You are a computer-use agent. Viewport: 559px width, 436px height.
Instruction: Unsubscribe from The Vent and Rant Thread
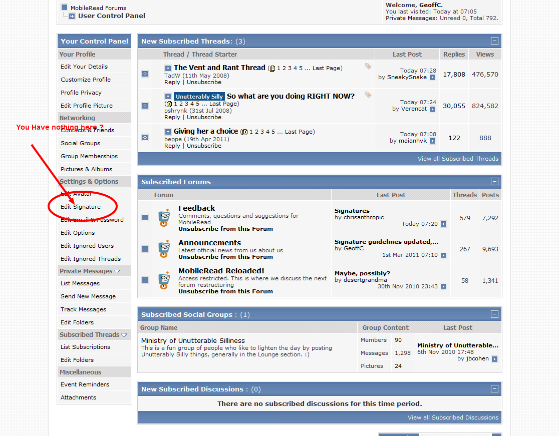click(x=204, y=82)
